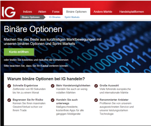Click checkmark icon beside Große Auswahl

pos(96,86)
